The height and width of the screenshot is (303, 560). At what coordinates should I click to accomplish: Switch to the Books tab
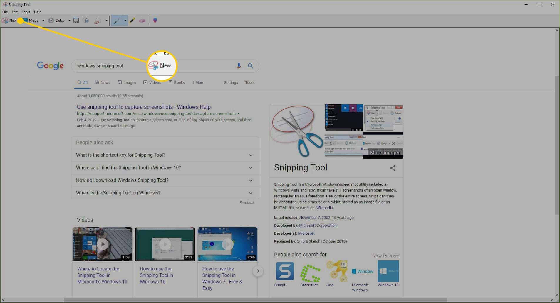pos(177,83)
